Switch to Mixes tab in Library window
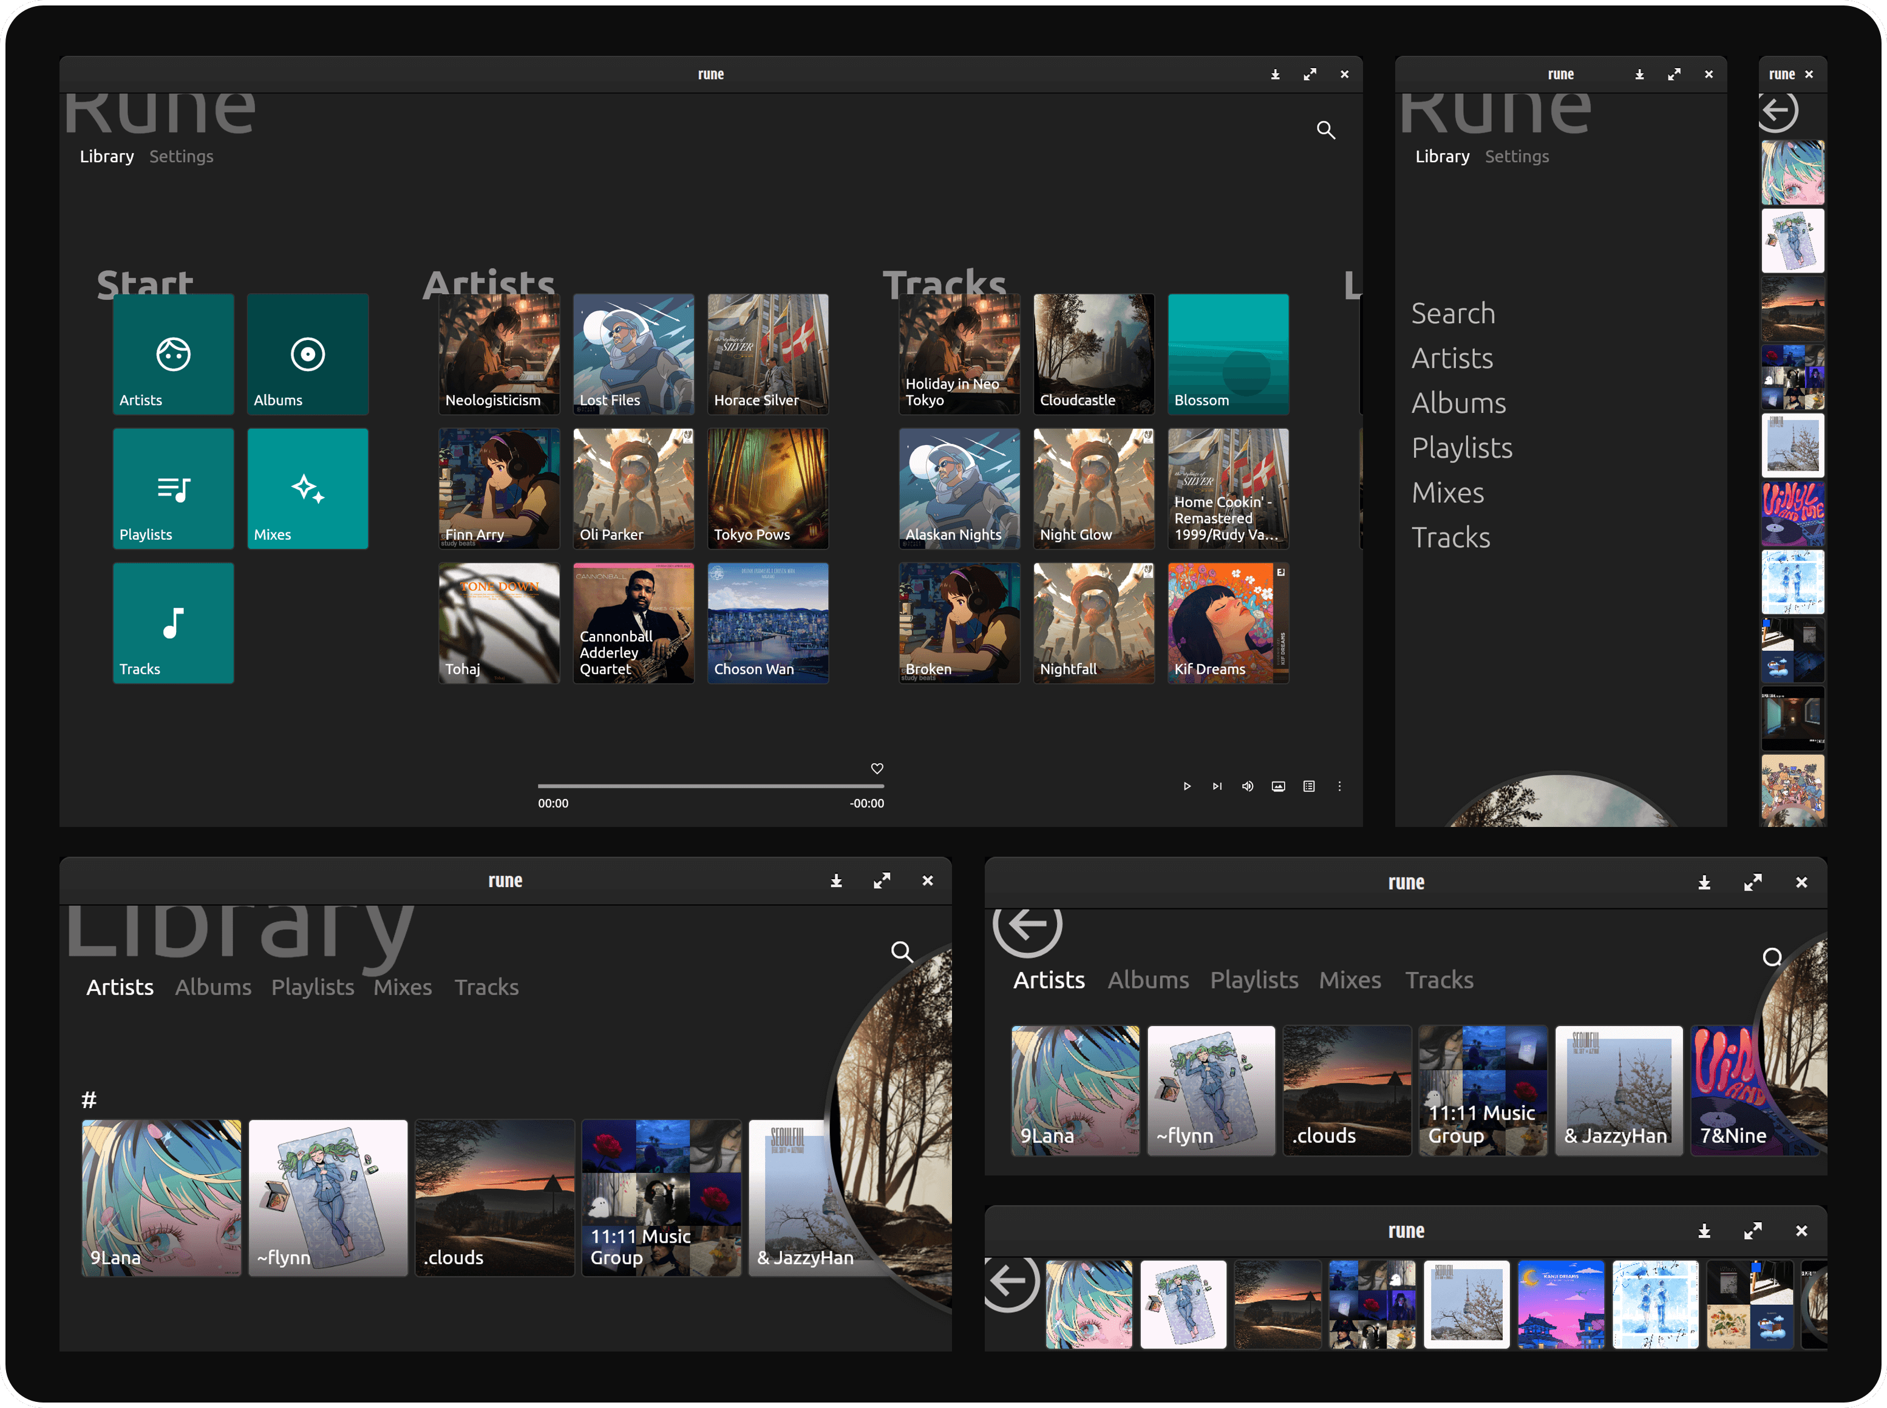This screenshot has width=1887, height=1408. [x=403, y=987]
